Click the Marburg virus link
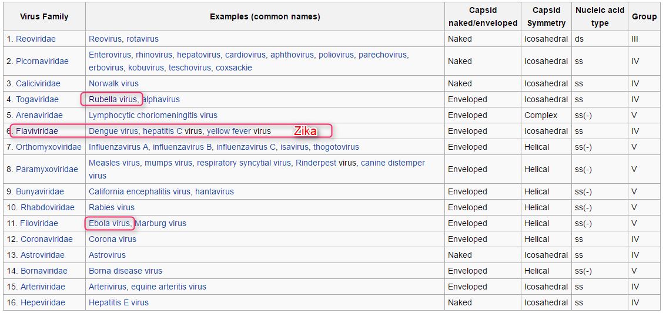Viewport: 666px width, 313px height. click(160, 223)
